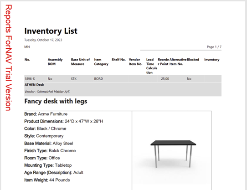This screenshot has width=247, height=190.
Task: Click the Item Category column header
Action: (x=101, y=62)
